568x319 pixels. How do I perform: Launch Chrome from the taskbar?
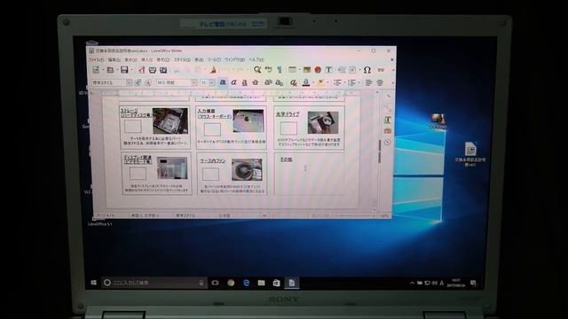point(231,283)
